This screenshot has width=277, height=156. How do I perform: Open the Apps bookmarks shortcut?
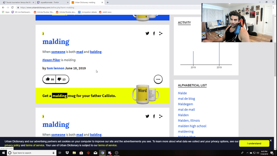click(x=6, y=12)
